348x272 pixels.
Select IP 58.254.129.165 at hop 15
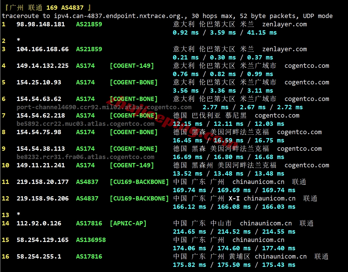pyautogui.click(x=43, y=240)
